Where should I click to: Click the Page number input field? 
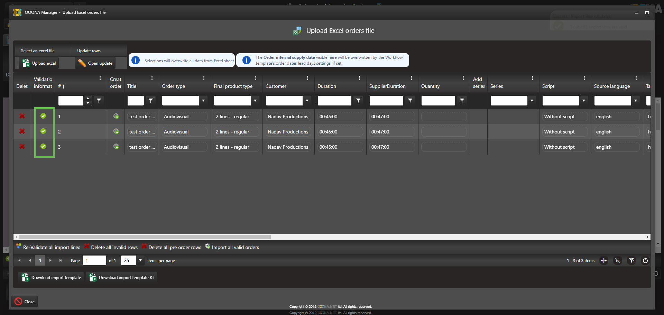coord(94,260)
